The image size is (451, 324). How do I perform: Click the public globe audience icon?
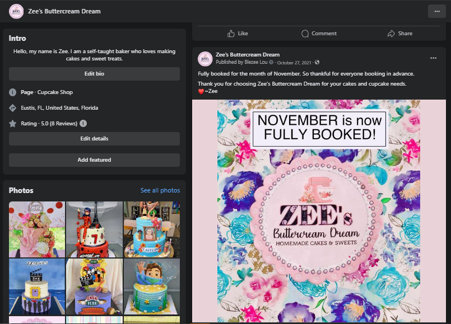[317, 62]
